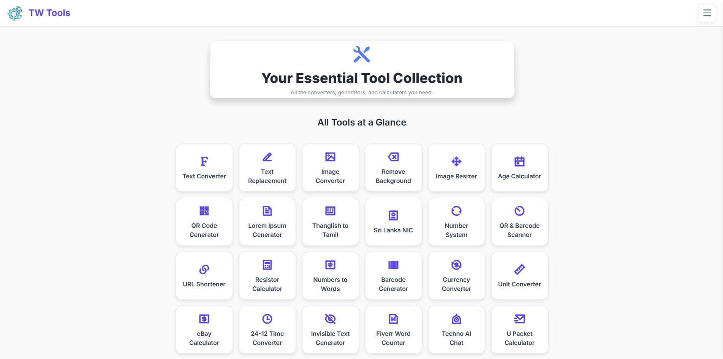Select the Text Replacement pencil icon

pyautogui.click(x=267, y=157)
